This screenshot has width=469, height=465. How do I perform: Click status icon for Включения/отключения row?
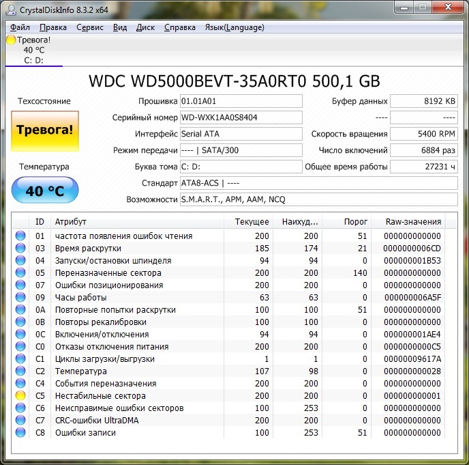click(x=20, y=334)
